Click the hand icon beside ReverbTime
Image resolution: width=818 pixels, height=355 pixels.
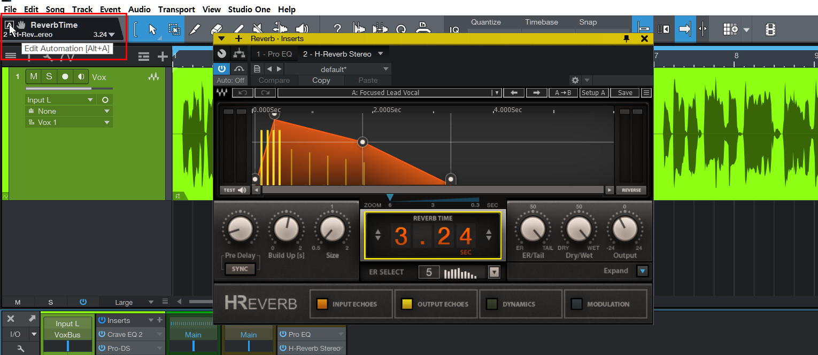(x=21, y=25)
